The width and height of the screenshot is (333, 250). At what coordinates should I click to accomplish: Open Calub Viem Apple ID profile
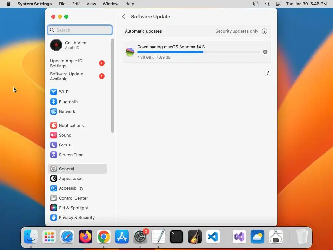(77, 45)
